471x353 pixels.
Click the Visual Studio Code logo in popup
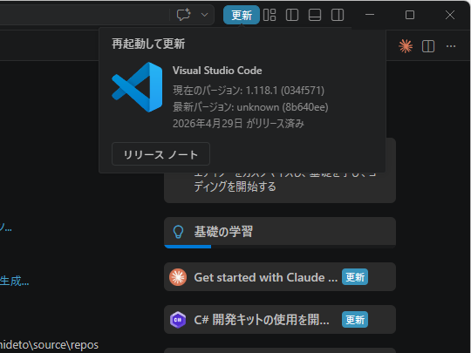click(137, 87)
